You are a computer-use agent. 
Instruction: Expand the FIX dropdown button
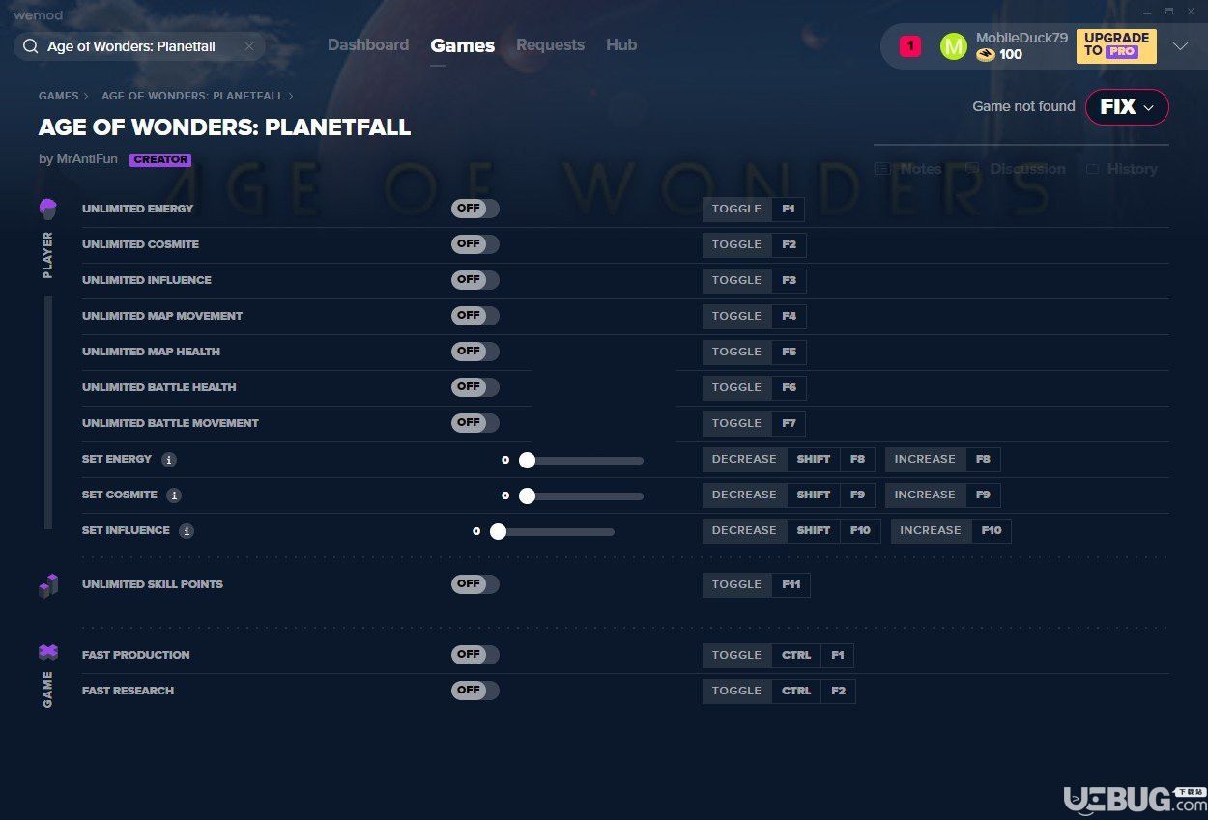1127,107
